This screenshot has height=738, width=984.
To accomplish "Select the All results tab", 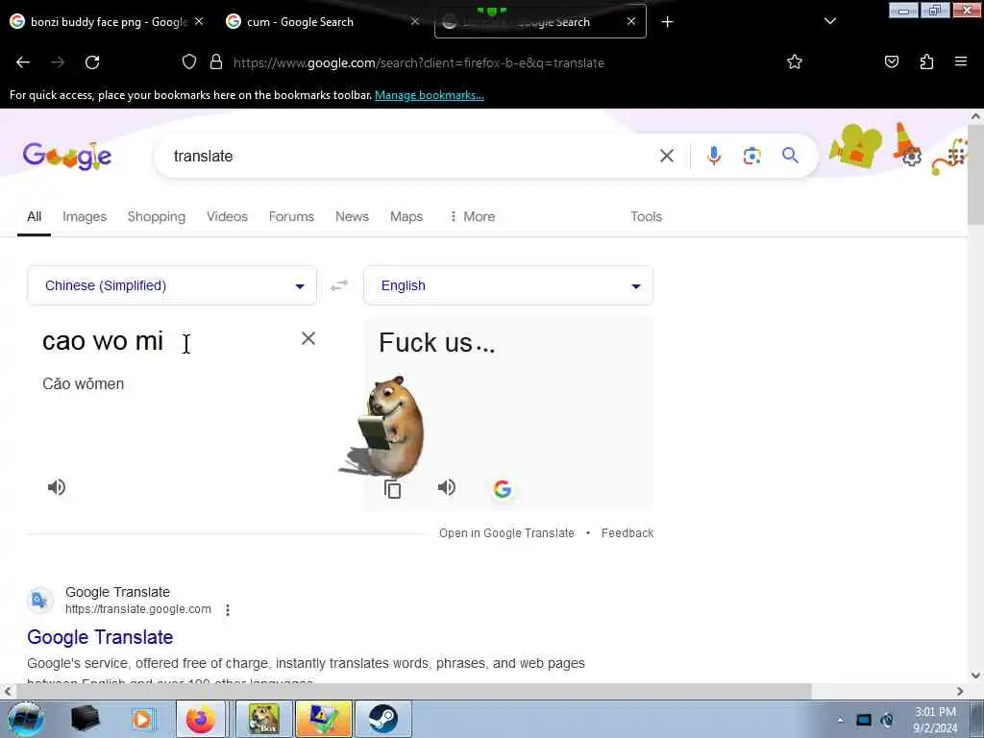I will pyautogui.click(x=34, y=216).
